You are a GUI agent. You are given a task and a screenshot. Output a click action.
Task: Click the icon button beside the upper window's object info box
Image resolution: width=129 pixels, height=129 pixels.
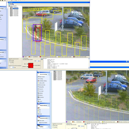42,59
